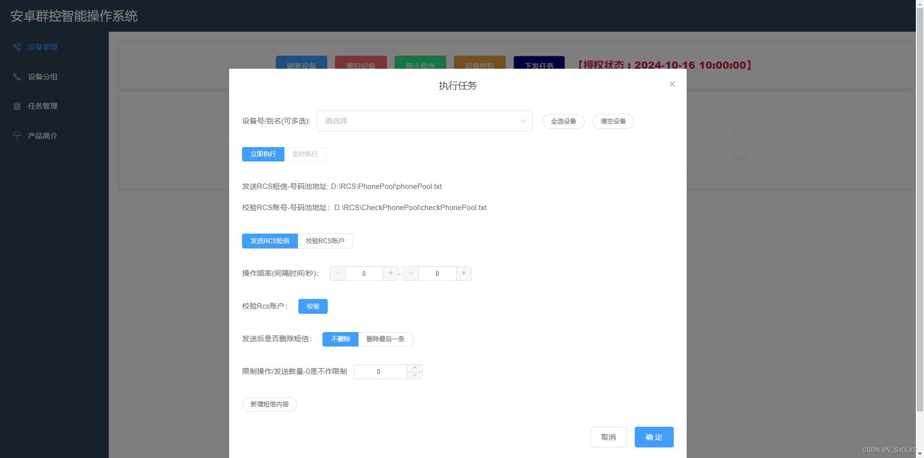Increase the first interval value with plus
Screen dimensions: 924x458
[x=391, y=273]
